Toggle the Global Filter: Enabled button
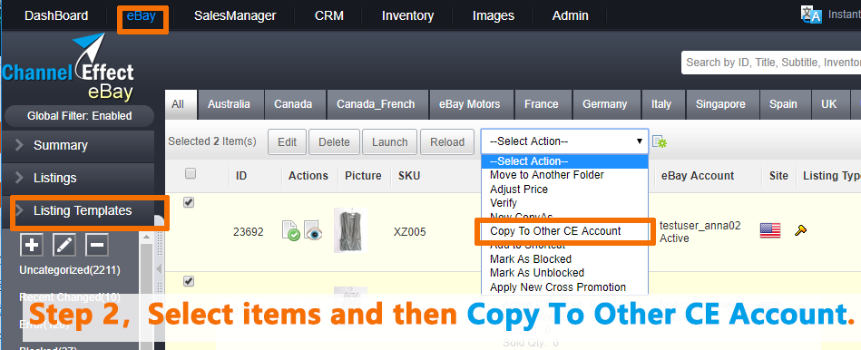 (80, 116)
